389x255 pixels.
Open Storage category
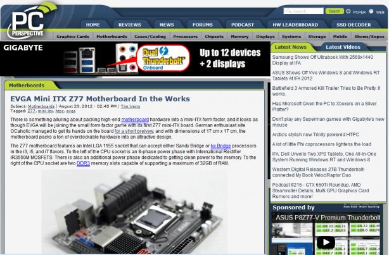[317, 37]
